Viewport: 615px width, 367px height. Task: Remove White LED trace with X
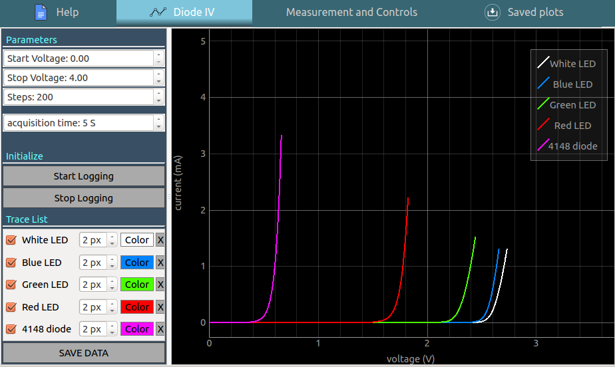pyautogui.click(x=160, y=240)
